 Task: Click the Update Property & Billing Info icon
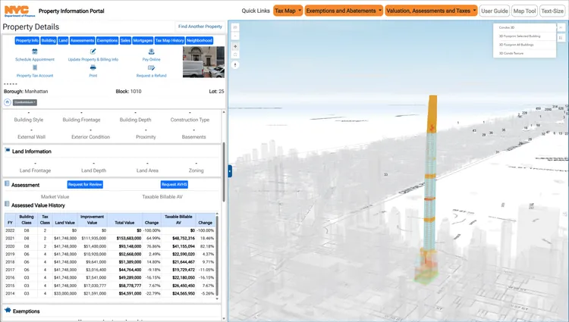[x=93, y=52]
